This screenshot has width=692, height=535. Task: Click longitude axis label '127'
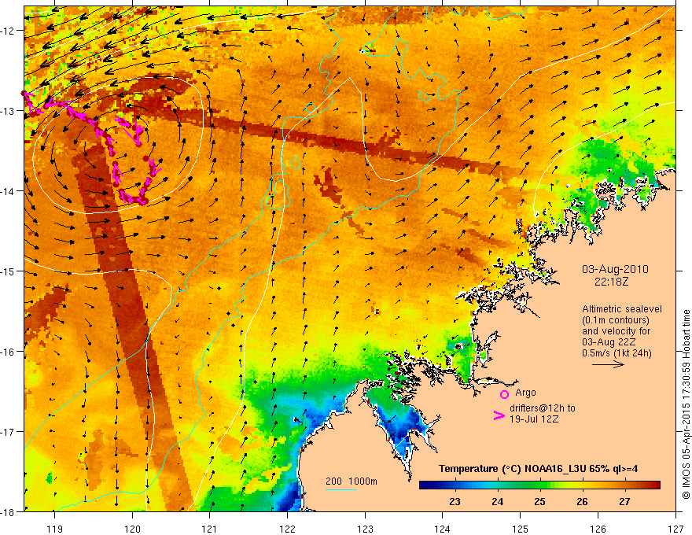[675, 529]
